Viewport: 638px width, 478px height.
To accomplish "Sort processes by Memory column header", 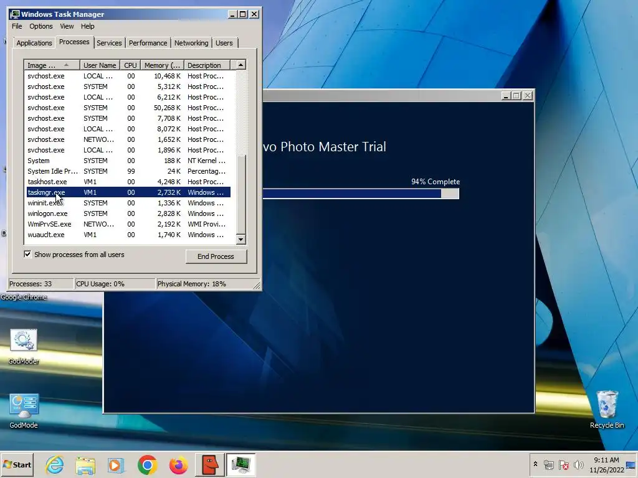I will [162, 65].
